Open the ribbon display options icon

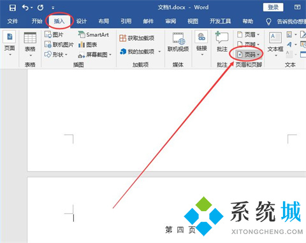click(x=298, y=8)
